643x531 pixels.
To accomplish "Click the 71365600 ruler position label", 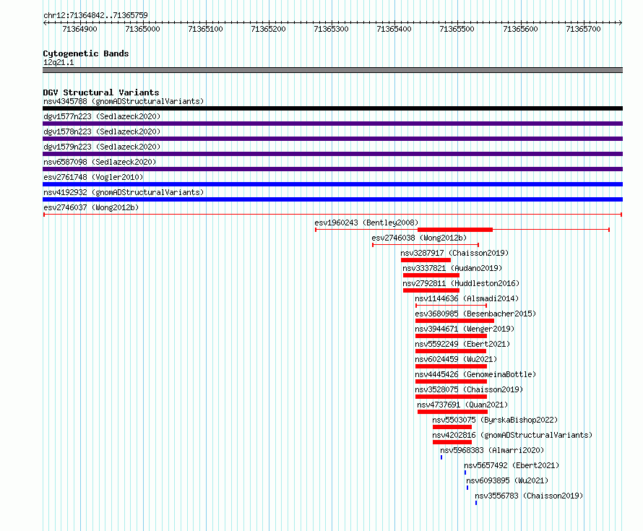I will pyautogui.click(x=520, y=29).
